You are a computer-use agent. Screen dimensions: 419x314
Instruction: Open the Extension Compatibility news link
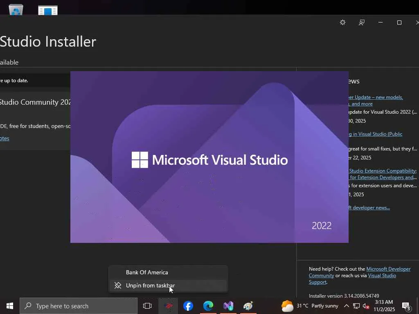[x=383, y=174]
